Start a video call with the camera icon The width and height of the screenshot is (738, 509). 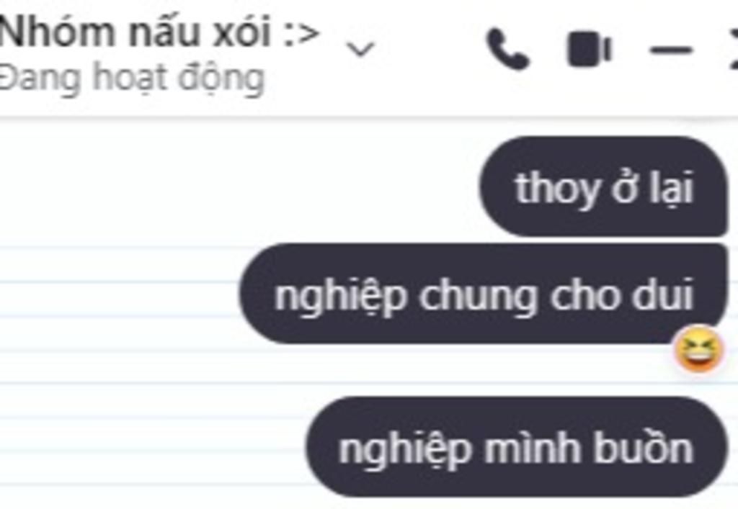[x=590, y=49]
